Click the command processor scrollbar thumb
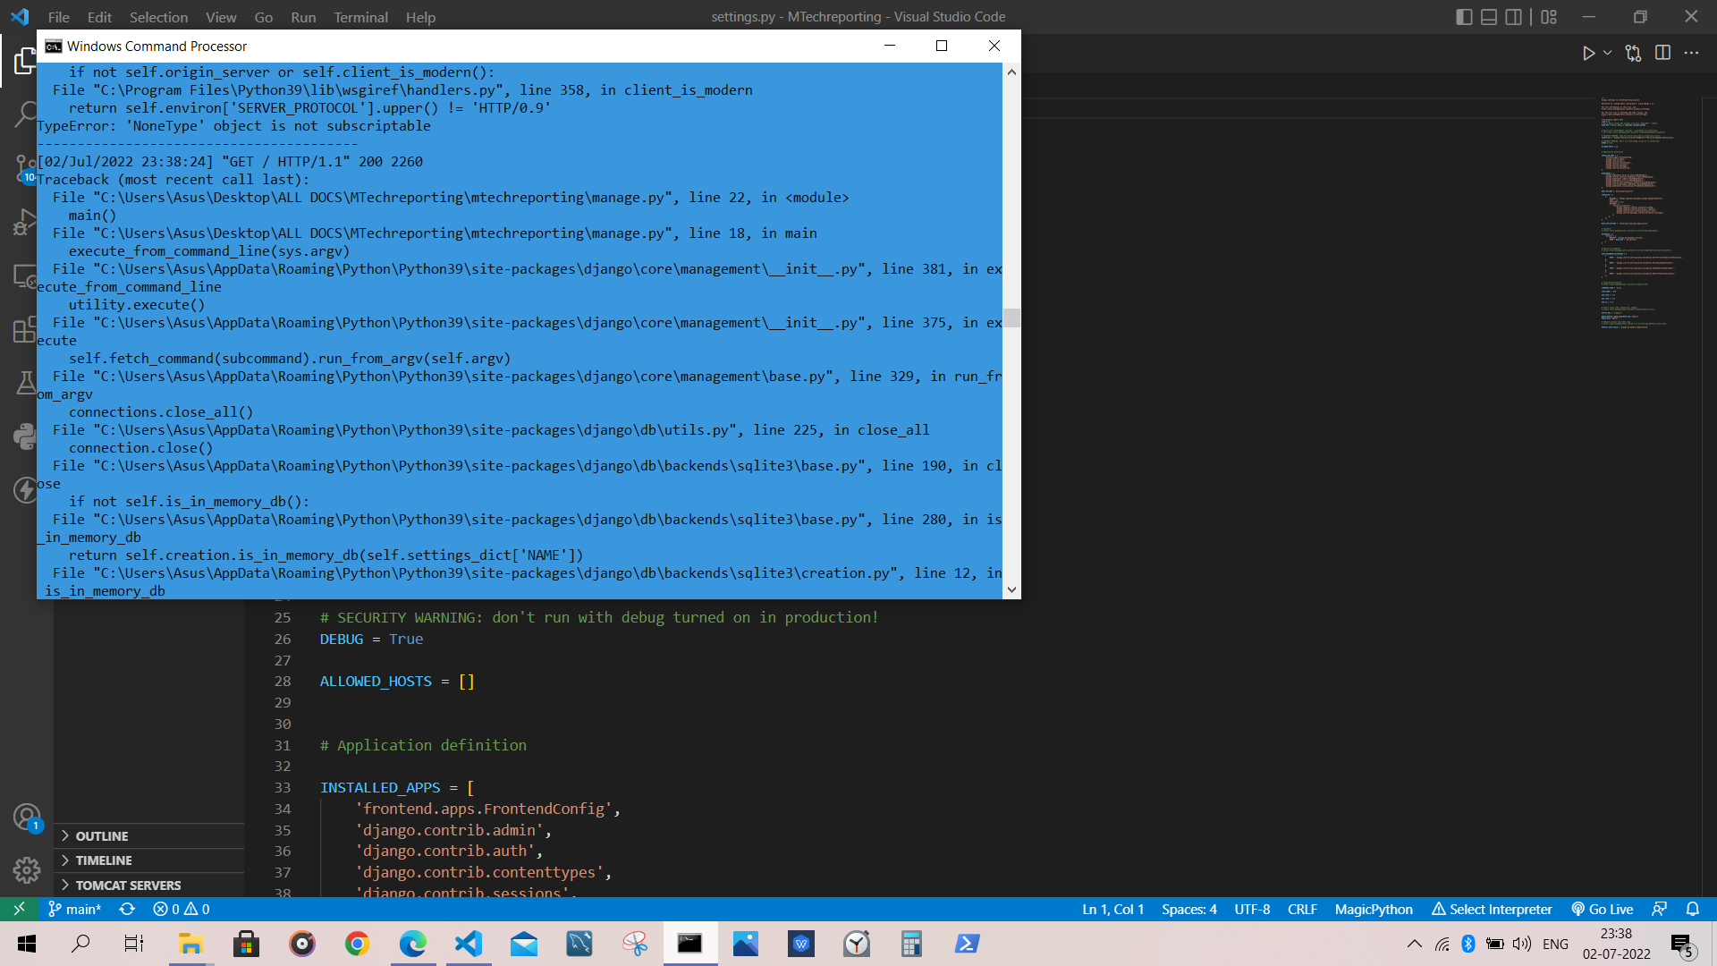 click(1011, 318)
